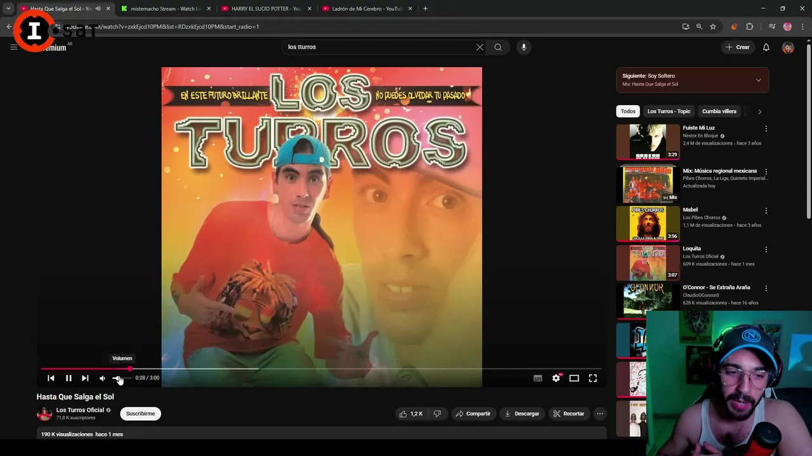Screen dimensions: 812x456
Task: Enter fullscreen mode
Action: (593, 378)
